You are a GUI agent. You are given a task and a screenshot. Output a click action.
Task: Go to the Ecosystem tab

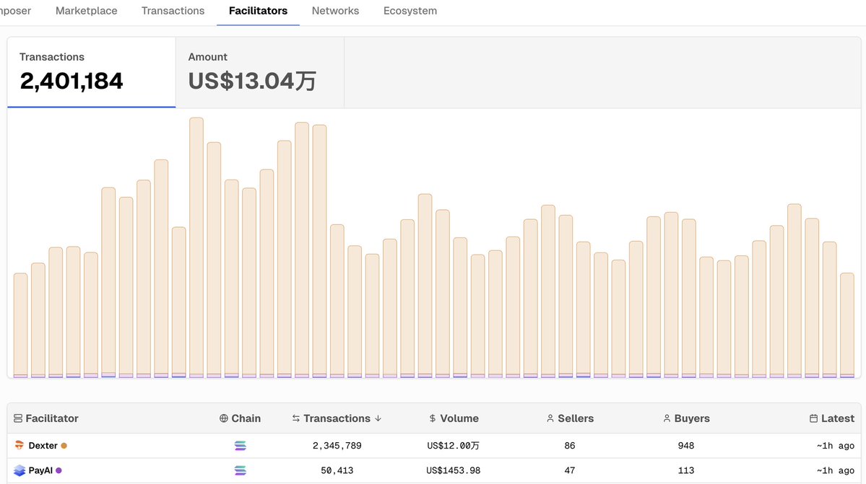[410, 11]
